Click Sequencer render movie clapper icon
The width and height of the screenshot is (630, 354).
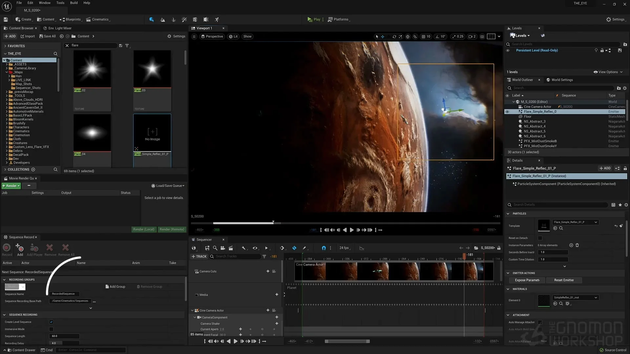(231, 248)
